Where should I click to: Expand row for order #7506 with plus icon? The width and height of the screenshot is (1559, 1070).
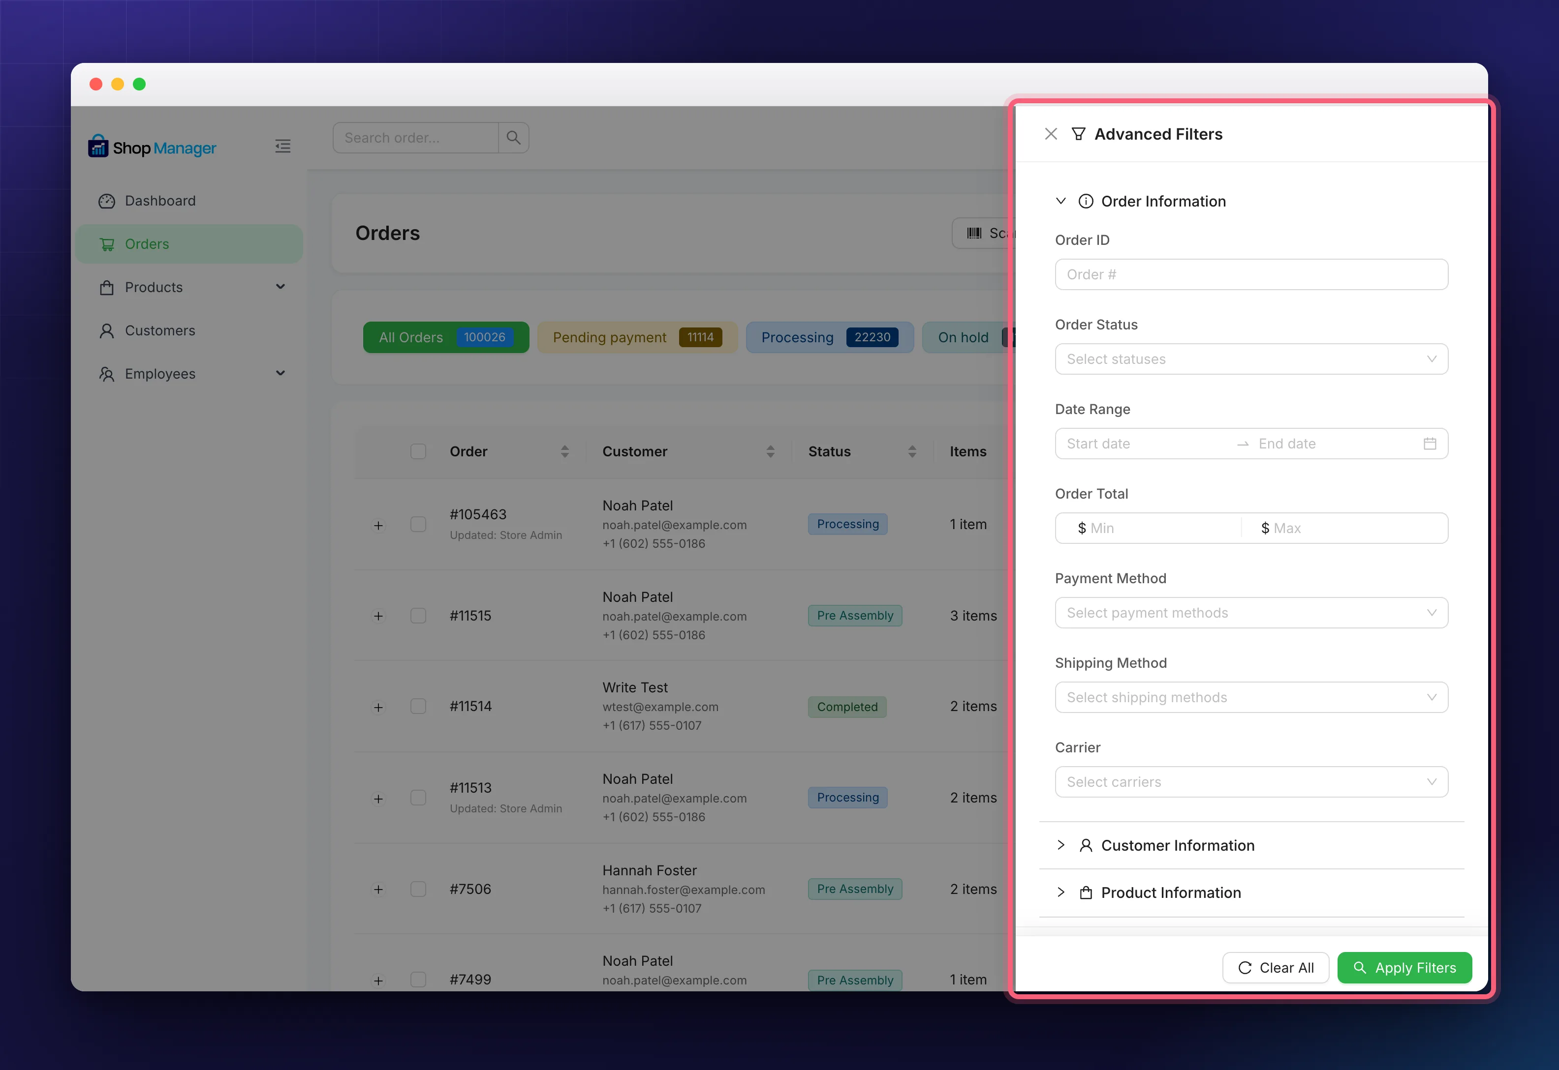point(378,889)
